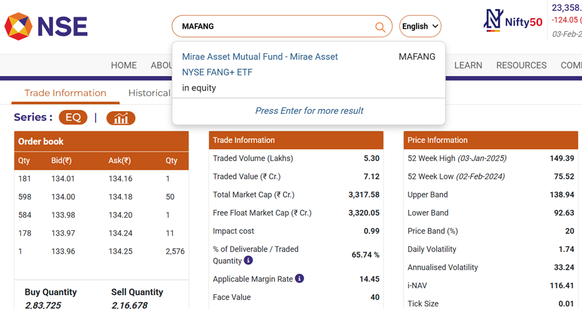Click the Sell Quantity value 2,16,678
This screenshot has width=582, height=309.
pyautogui.click(x=129, y=305)
